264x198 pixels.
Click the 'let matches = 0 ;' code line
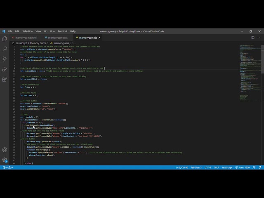[29, 95]
